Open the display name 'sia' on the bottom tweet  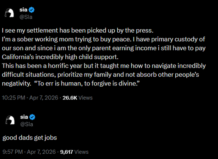[24, 117]
